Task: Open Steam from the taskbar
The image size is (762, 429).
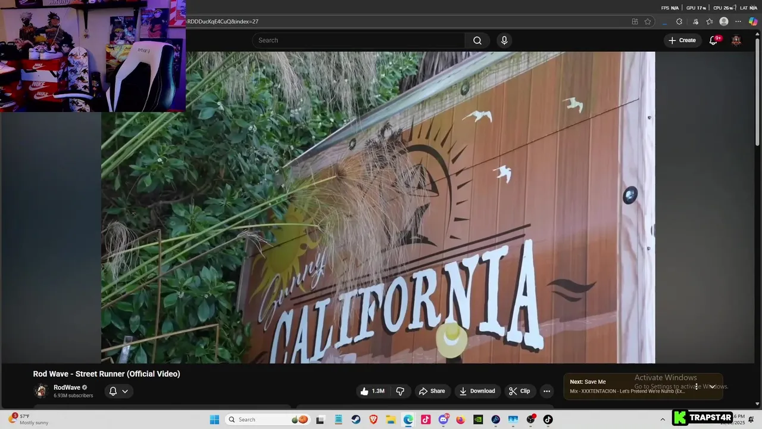Action: (356, 419)
